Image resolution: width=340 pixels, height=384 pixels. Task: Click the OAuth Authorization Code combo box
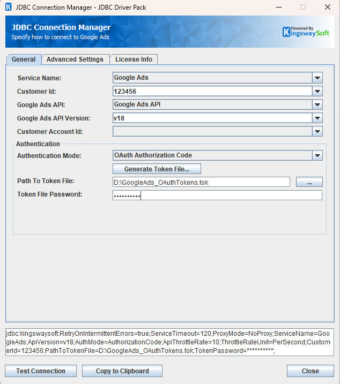pos(212,155)
